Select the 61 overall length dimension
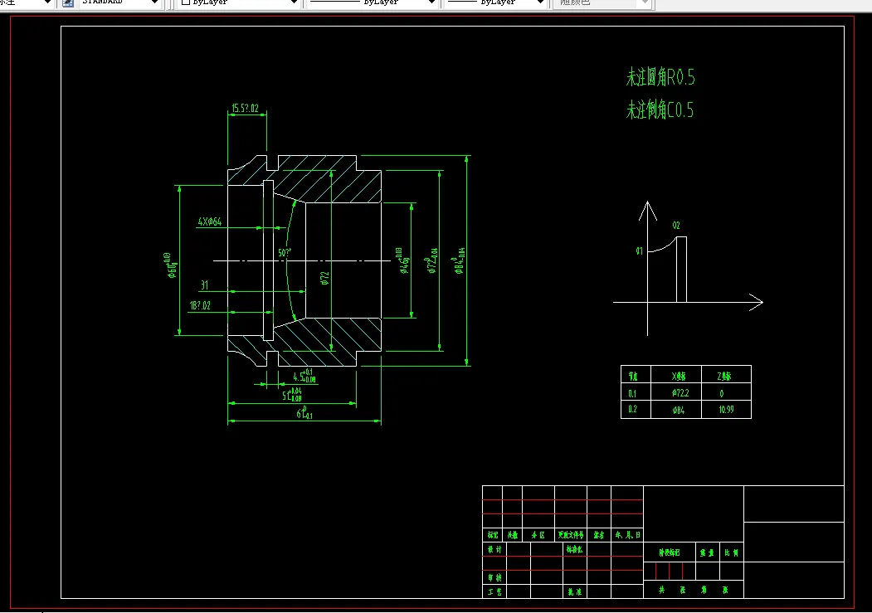This screenshot has height=613, width=872. coord(304,413)
